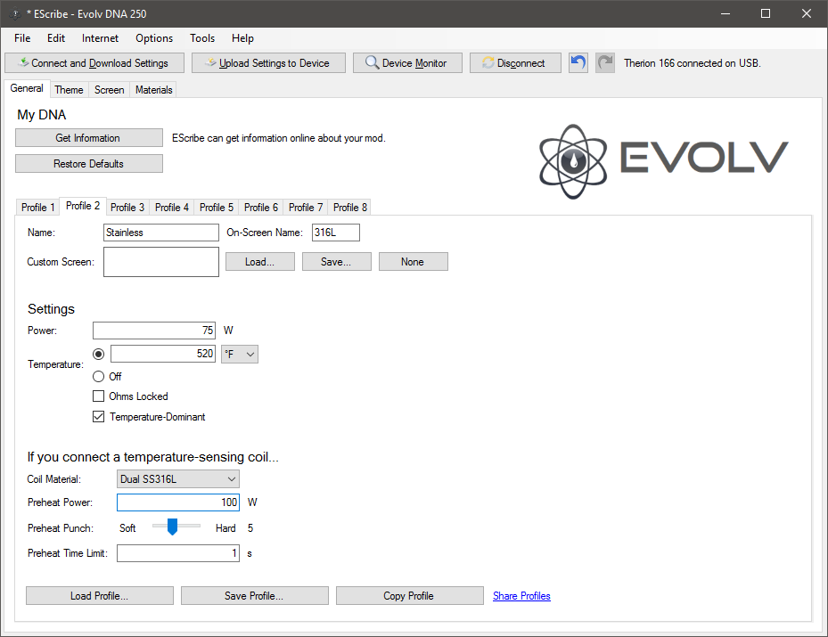Viewport: 828px width, 637px height.
Task: Enable the Ohms Locked checkbox
Action: point(98,396)
